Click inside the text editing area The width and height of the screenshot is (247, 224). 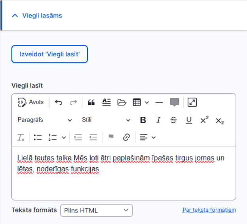pyautogui.click(x=123, y=173)
